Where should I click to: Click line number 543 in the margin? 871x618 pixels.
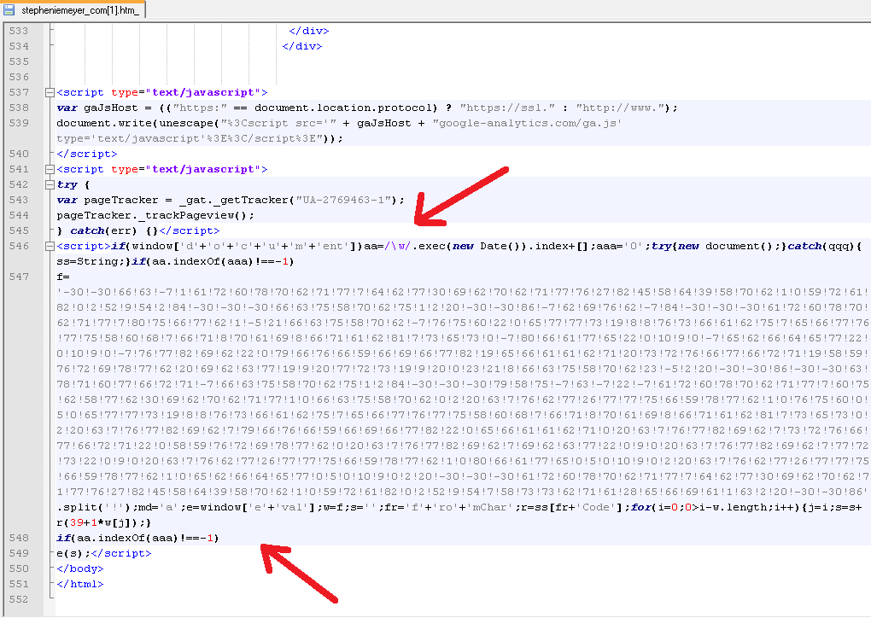[x=19, y=200]
